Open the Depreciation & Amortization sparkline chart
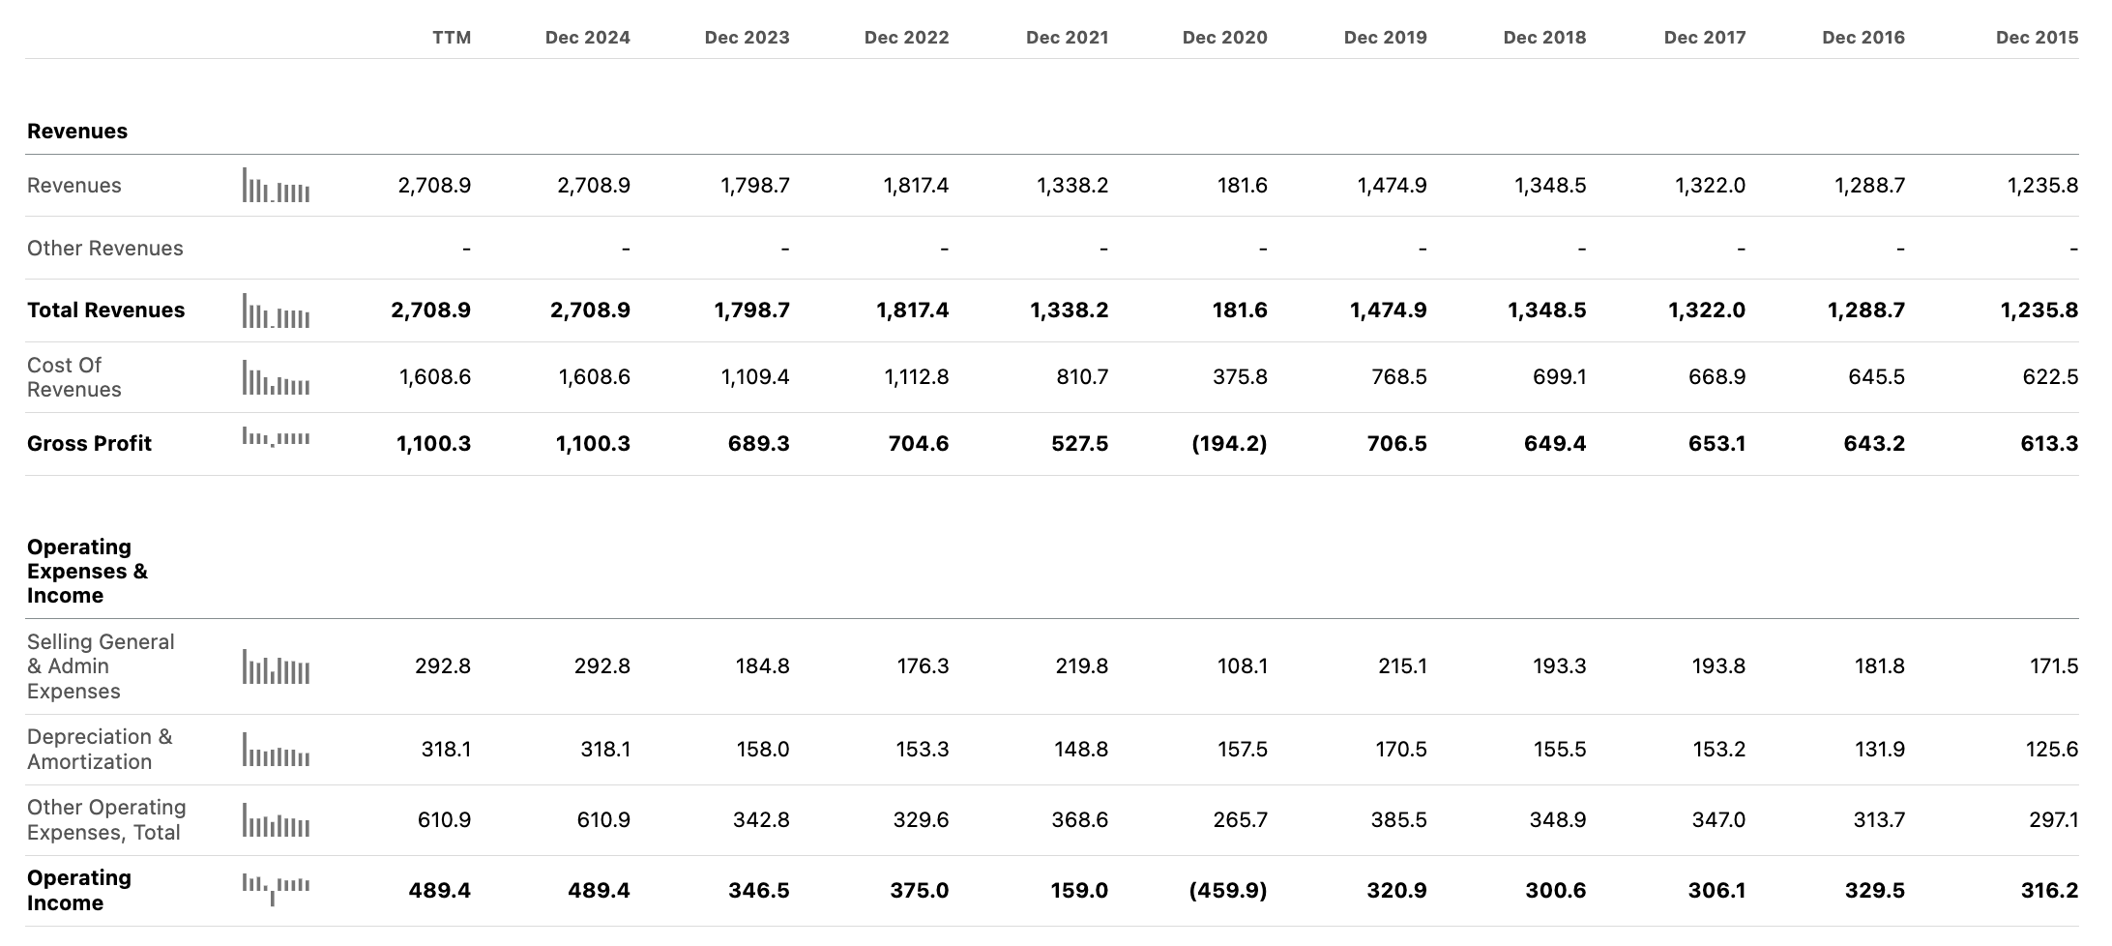The image size is (2112, 946). point(276,750)
